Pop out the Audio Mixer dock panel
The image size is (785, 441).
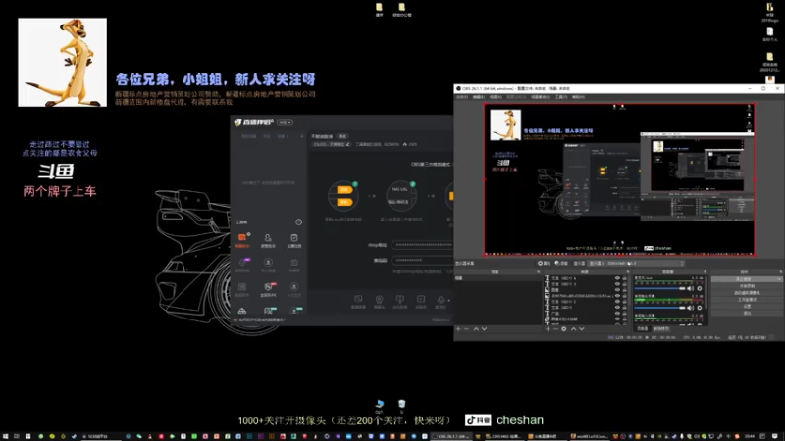[705, 272]
